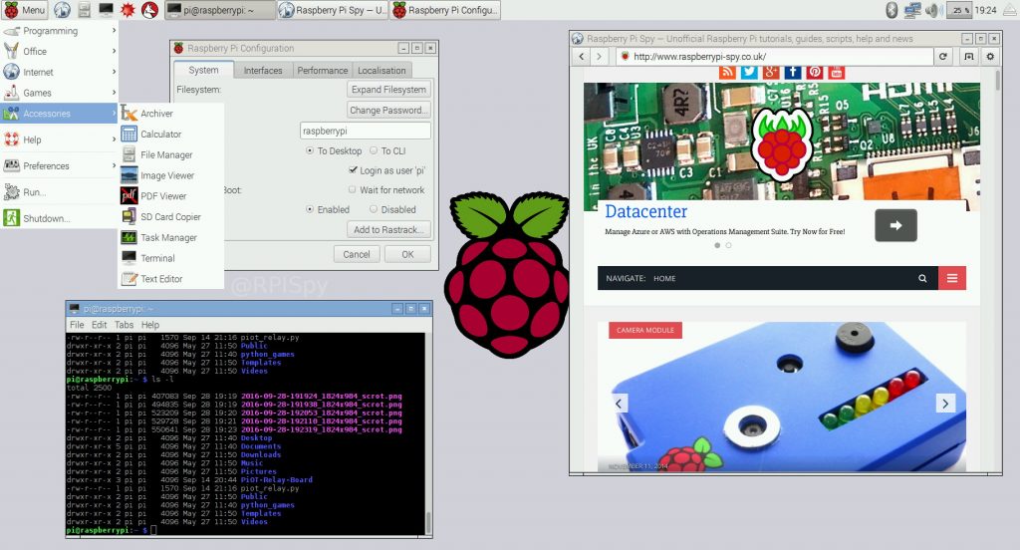
Task: Click the search magnifier on website navigation bar
Action: 923,278
